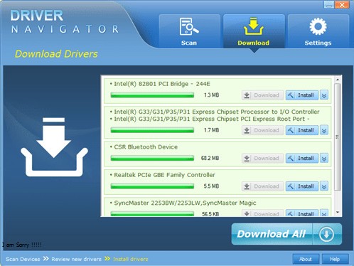This screenshot has width=354, height=266.
Task: Minimize the Driver Navigator window
Action: pyautogui.click(x=329, y=5)
